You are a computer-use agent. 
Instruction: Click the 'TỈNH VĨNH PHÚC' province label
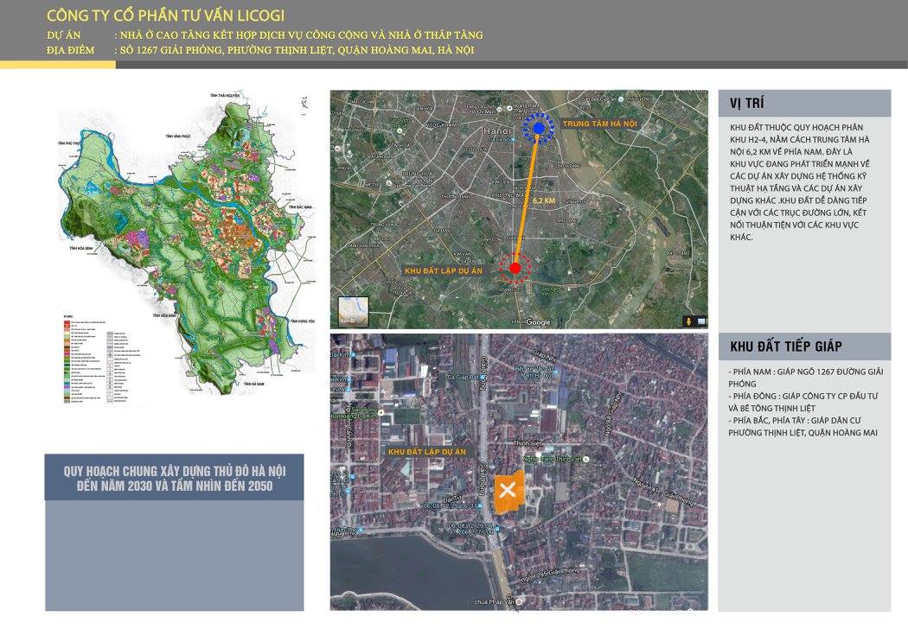[178, 137]
